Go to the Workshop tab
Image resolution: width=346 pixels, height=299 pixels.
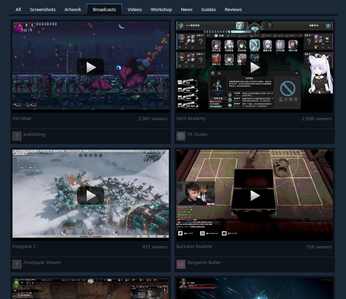tap(161, 9)
